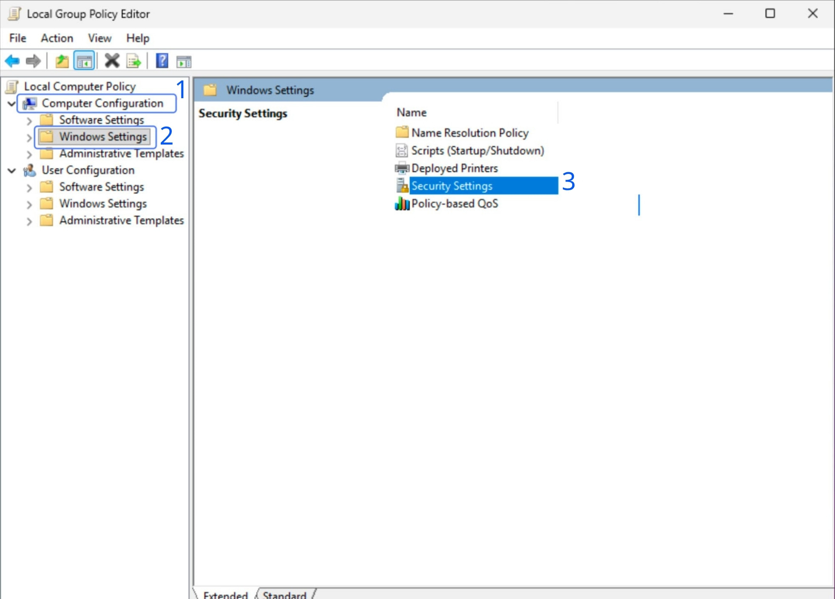835x599 pixels.
Task: Collapse the User Configuration tree node
Action: [12, 170]
